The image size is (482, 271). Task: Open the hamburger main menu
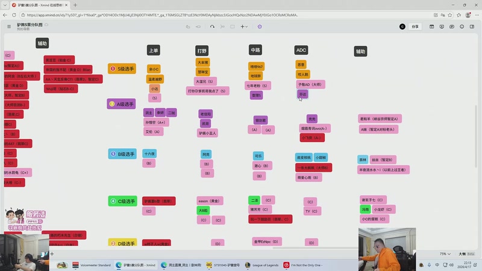(8, 26)
